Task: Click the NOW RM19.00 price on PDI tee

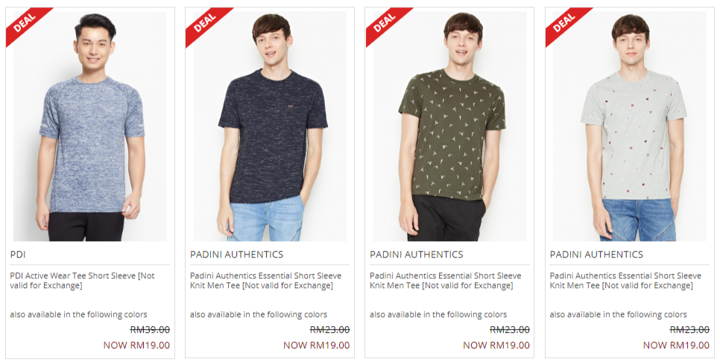Action: tap(136, 345)
